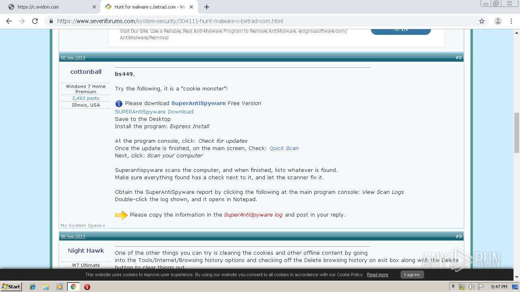520x292 pixels.
Task: Follow SUPERAntiSpyware Download link
Action: click(x=154, y=112)
